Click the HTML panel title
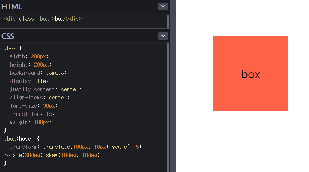The width and height of the screenshot is (309, 172). tap(12, 7)
